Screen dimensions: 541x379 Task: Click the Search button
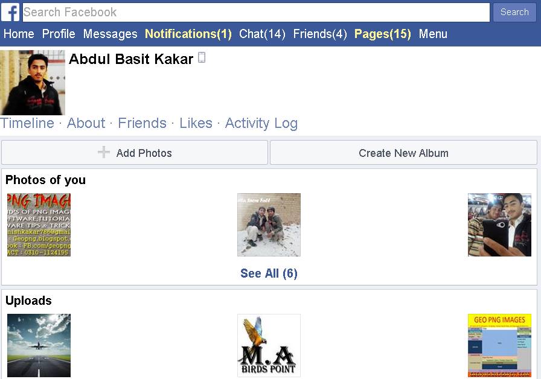tap(514, 13)
